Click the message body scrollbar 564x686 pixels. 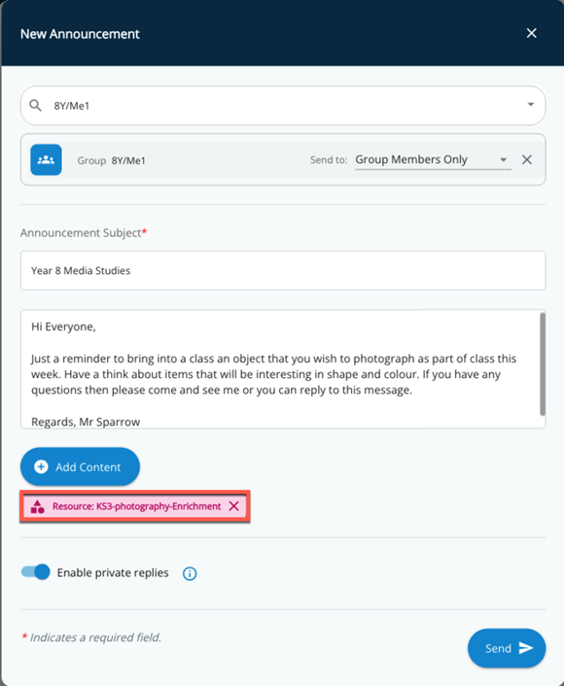point(543,364)
